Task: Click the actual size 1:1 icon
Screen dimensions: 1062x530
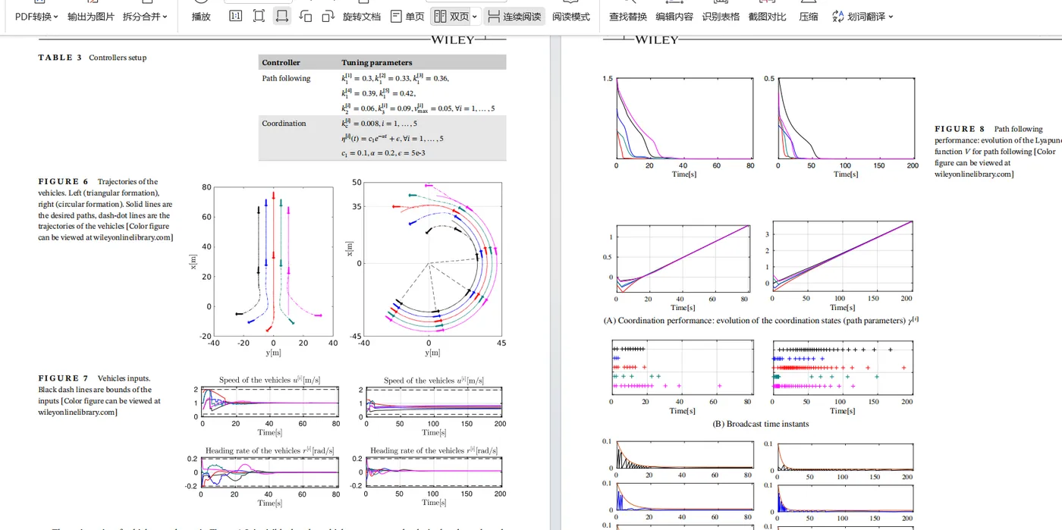Action: 236,16
